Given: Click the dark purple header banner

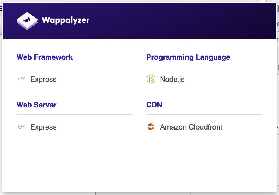Looking at the screenshot, I should click(171, 20).
